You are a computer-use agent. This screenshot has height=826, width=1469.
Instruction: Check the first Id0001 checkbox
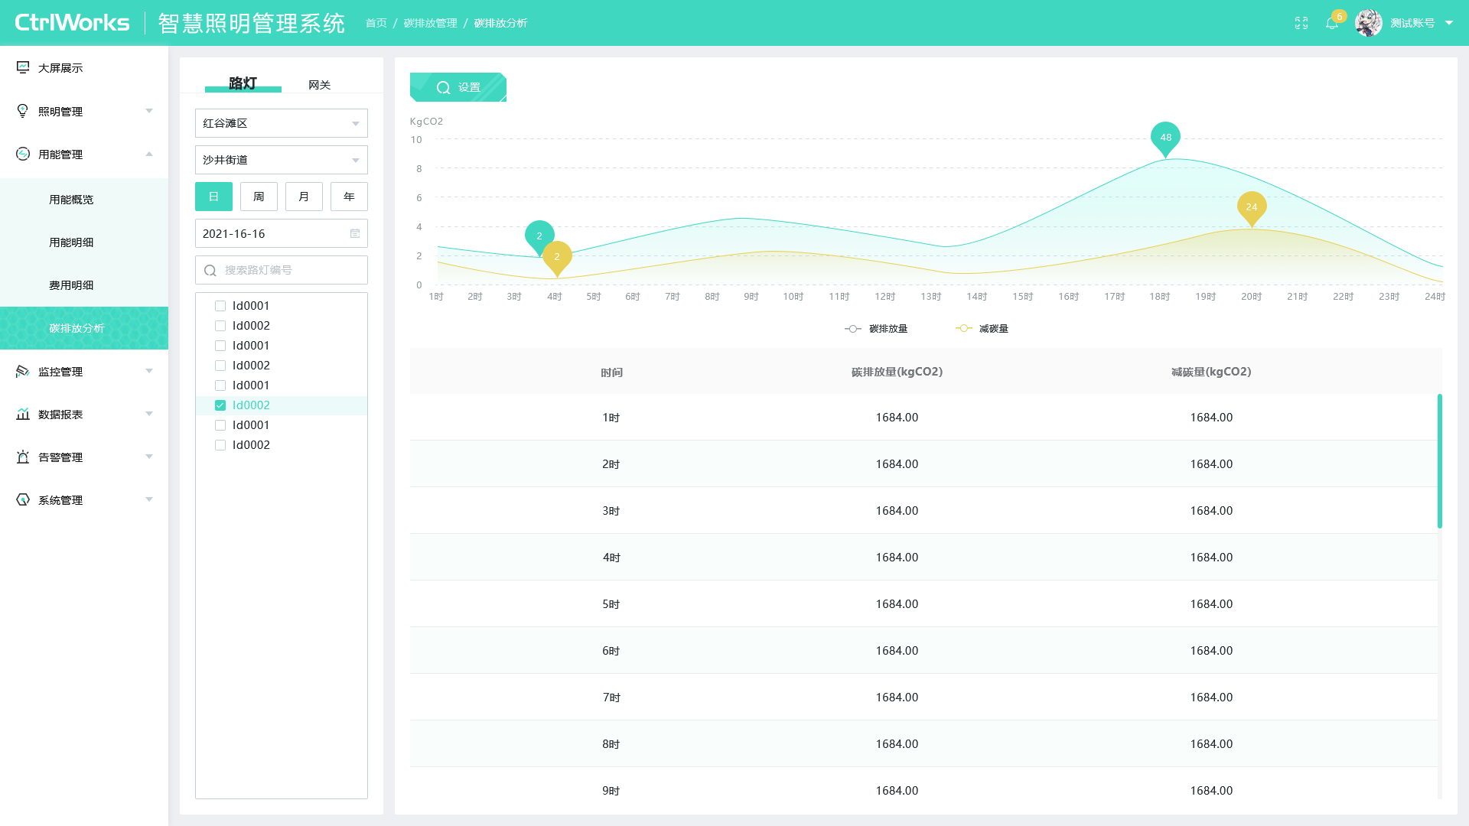click(220, 306)
